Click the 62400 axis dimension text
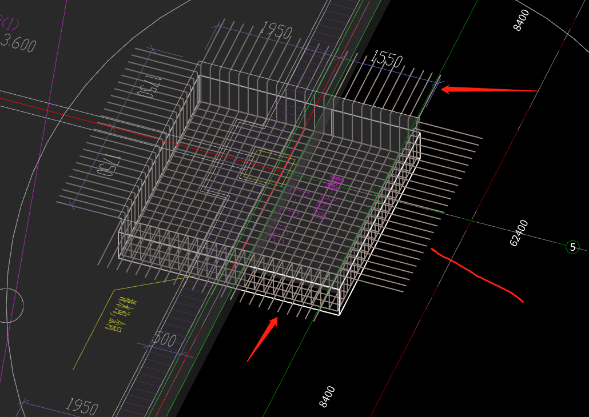Viewport: 589px width, 417px height. click(x=519, y=233)
